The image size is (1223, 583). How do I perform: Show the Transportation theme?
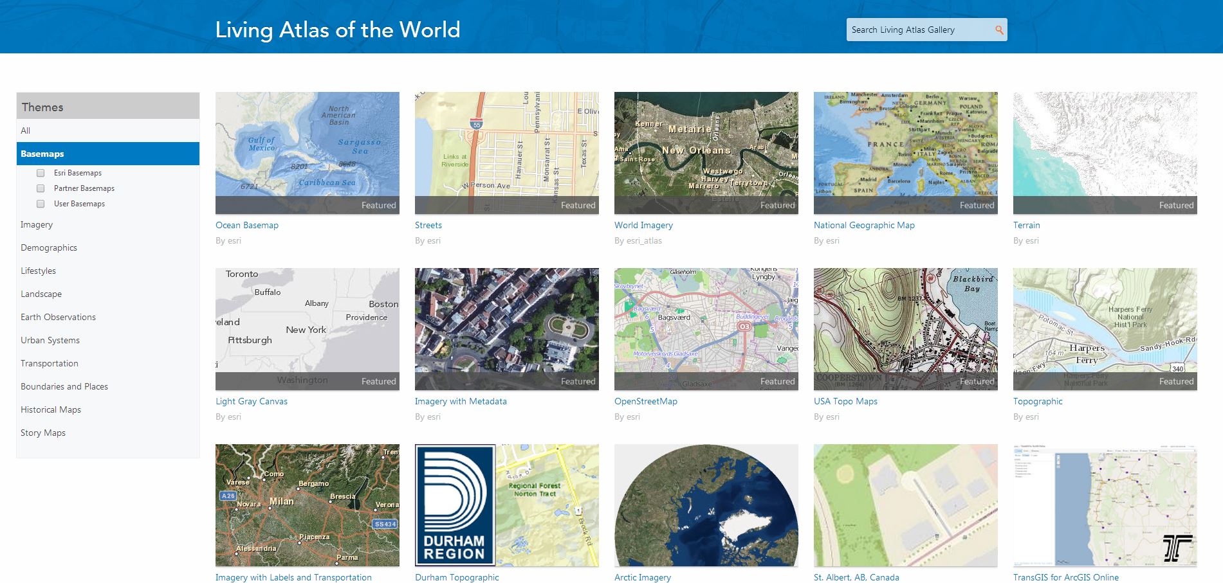[50, 363]
